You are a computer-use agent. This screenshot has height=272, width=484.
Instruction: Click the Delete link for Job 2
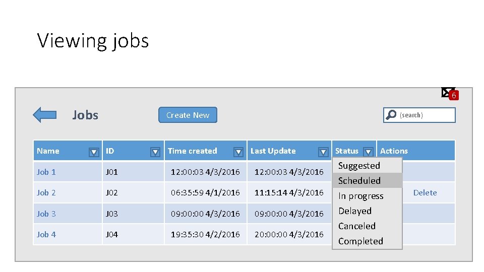coord(425,192)
